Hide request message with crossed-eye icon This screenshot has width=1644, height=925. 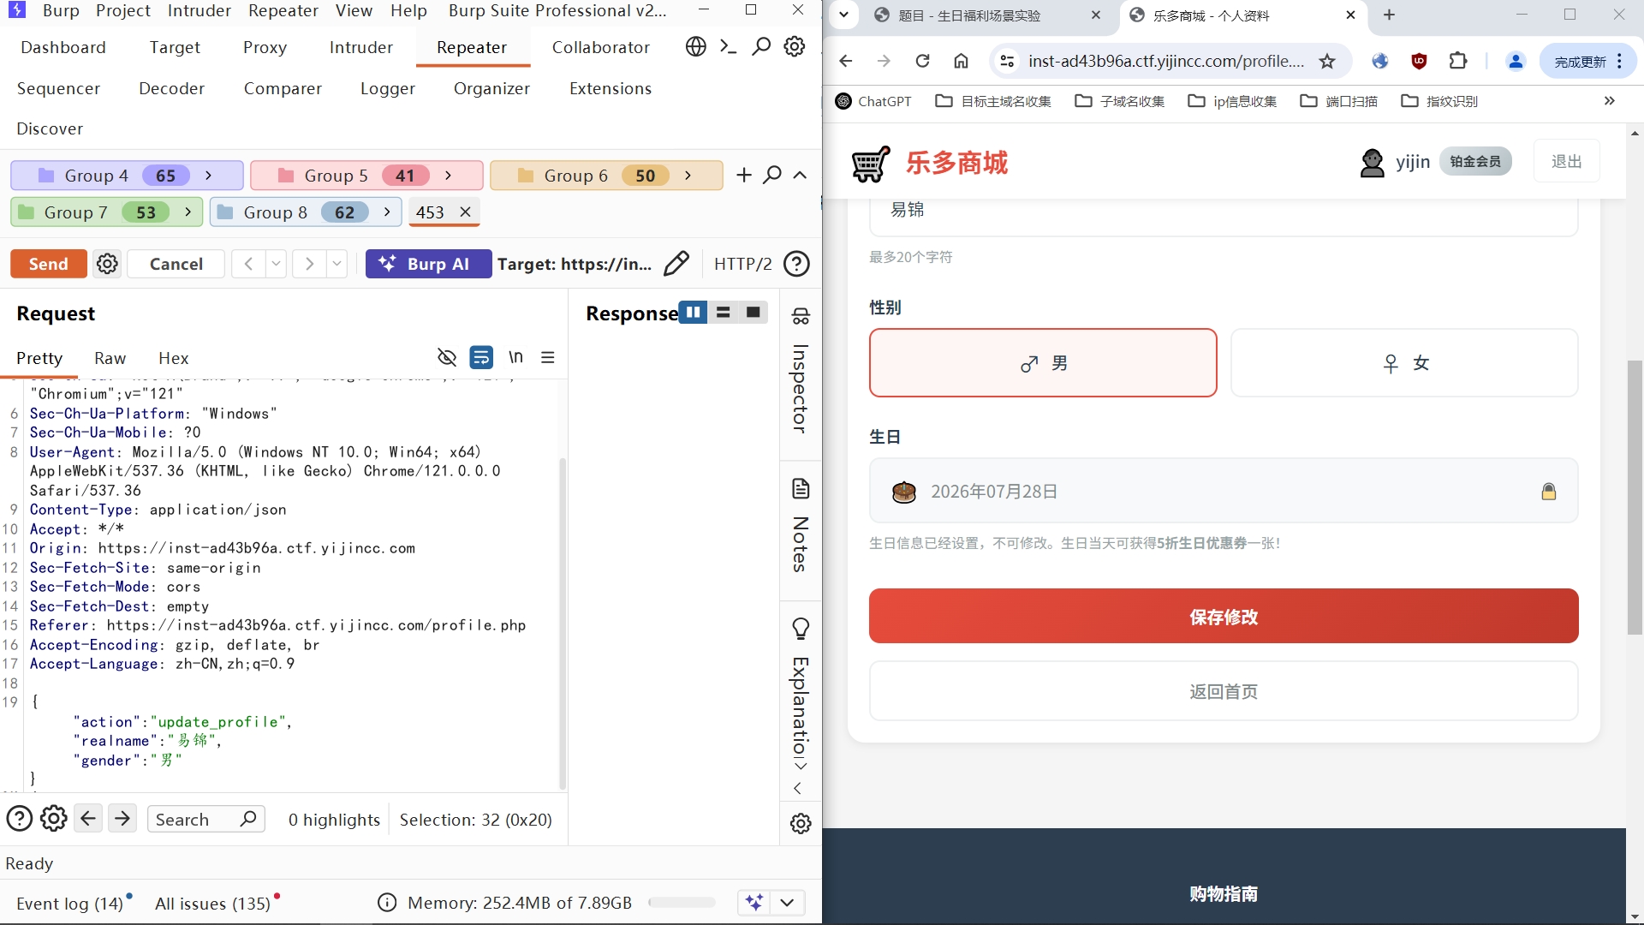click(446, 357)
